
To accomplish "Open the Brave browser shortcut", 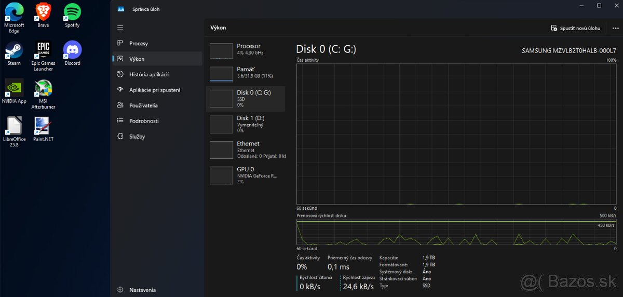I will coord(43,15).
